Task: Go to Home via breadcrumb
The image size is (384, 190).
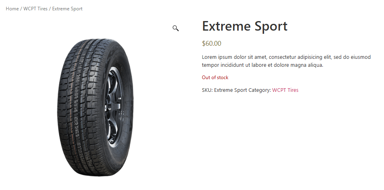Action: [12, 9]
